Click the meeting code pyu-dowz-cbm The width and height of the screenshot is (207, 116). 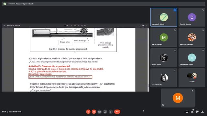(15, 112)
